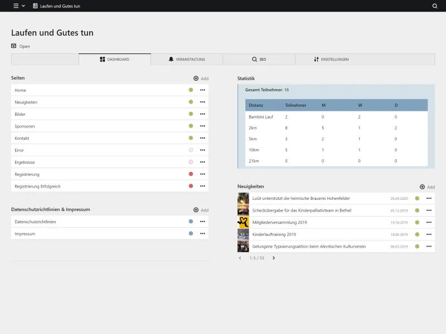Click the grid icon on the Dashboard tab
Screen dimensions: 446x334
click(x=103, y=59)
